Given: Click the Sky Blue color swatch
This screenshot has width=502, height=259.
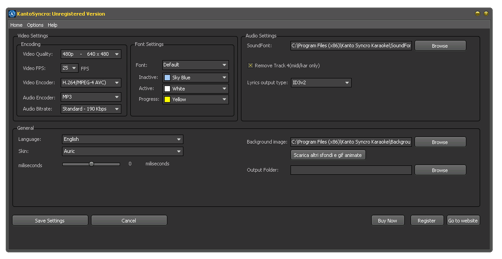Looking at the screenshot, I should coord(167,78).
